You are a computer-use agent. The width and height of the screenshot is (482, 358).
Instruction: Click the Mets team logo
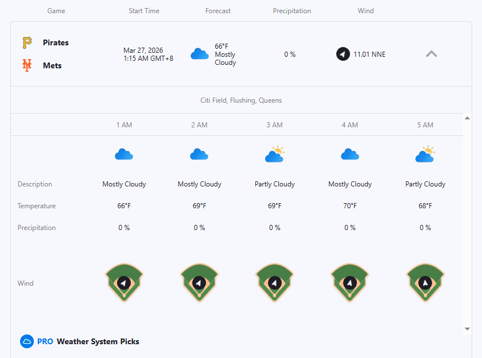coord(27,65)
